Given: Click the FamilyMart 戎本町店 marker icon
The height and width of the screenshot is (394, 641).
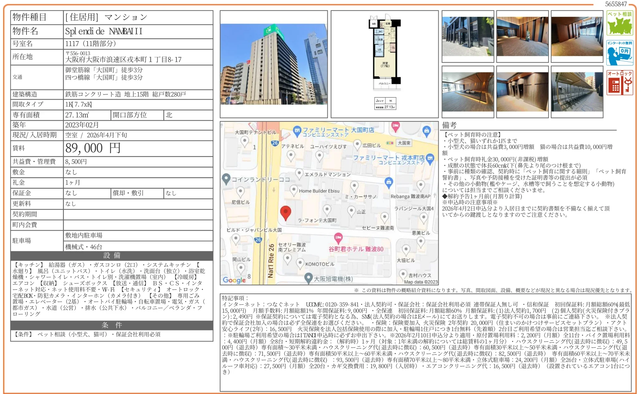Looking at the screenshot, I should [x=430, y=158].
